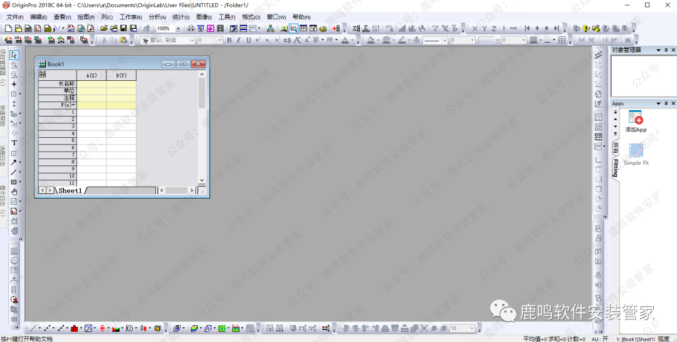Click the Save project icon
This screenshot has height=342, width=677.
coord(123,29)
